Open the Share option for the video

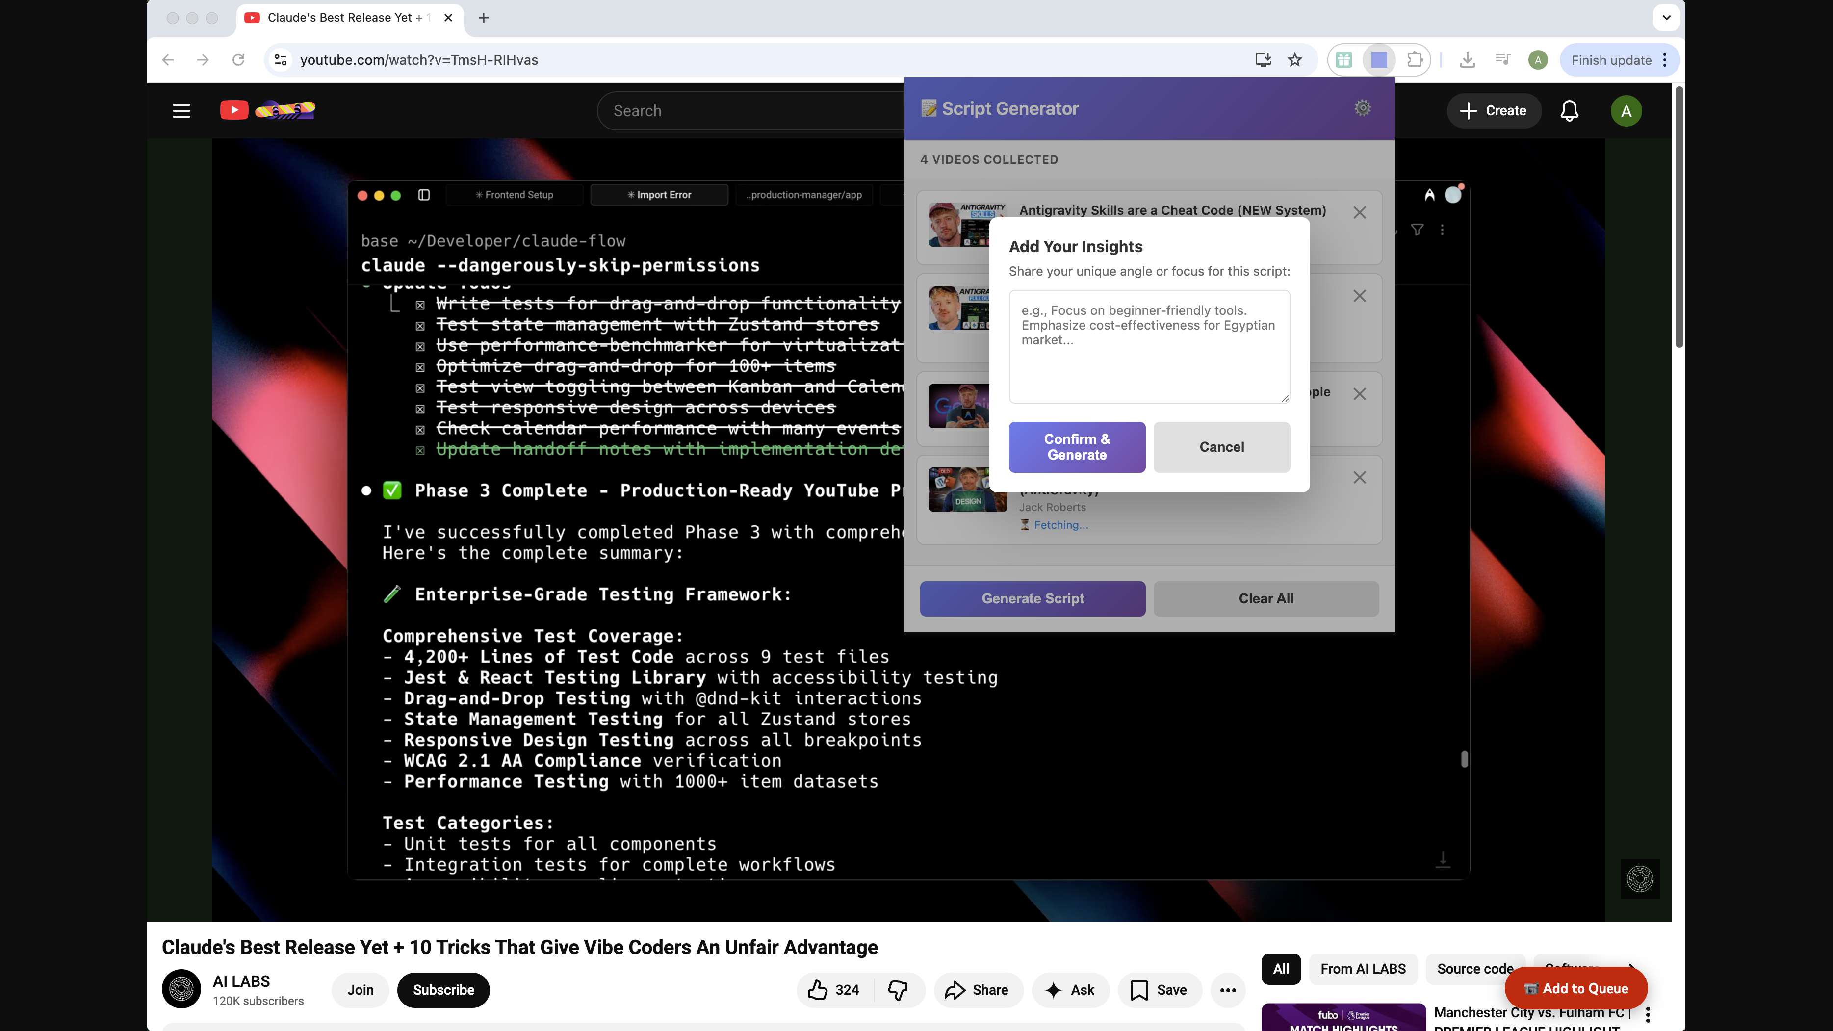coord(978,990)
